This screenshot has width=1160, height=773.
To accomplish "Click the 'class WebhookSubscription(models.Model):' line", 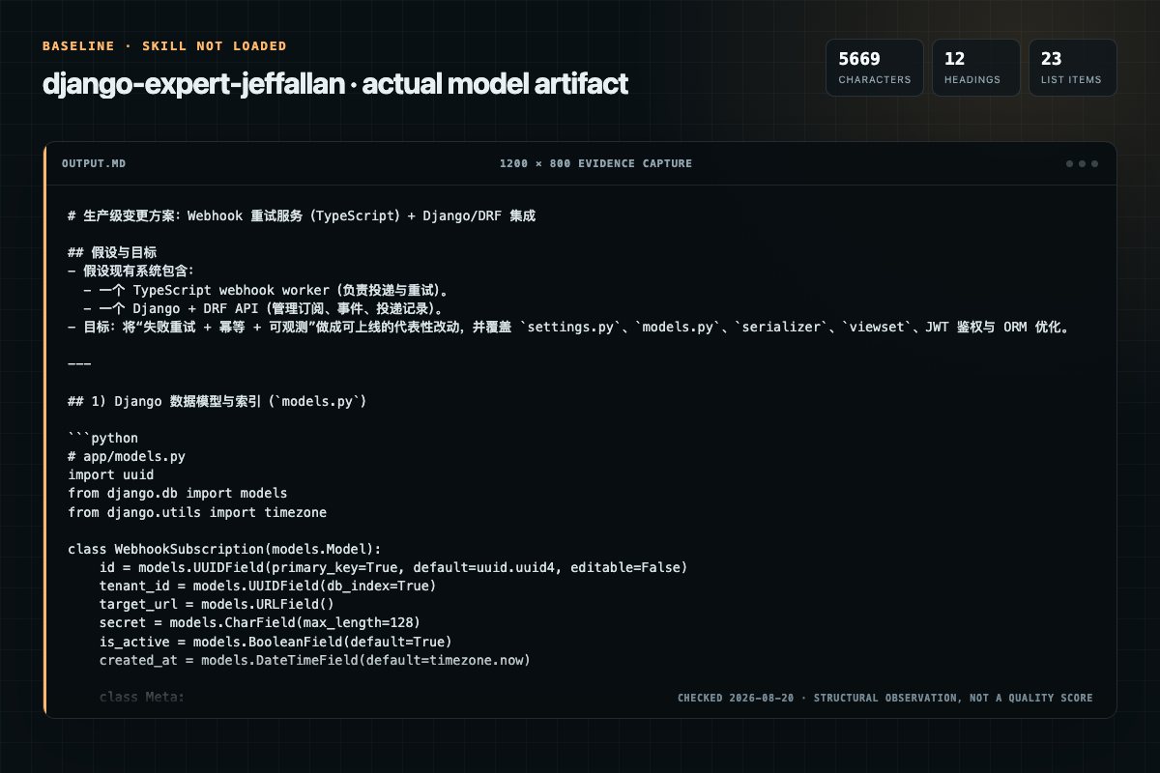I will (224, 549).
